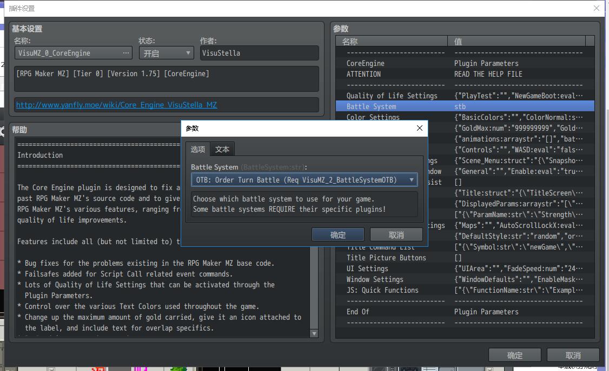
Task: Select the Window Settings parameter row
Action: pos(465,280)
